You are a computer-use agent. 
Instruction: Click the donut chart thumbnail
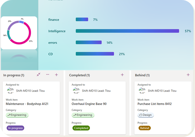point(19,33)
